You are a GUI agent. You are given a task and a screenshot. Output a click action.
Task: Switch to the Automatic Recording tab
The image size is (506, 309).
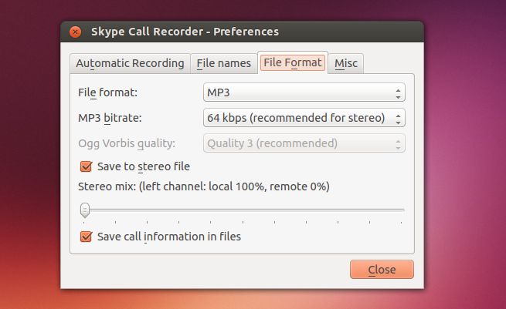click(130, 63)
